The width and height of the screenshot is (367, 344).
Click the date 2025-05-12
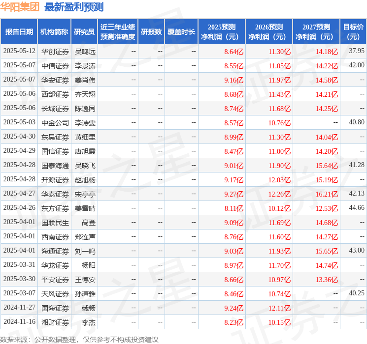(19, 51)
